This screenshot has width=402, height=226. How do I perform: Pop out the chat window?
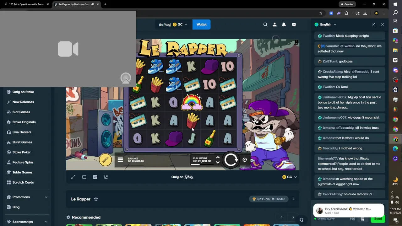(373, 24)
